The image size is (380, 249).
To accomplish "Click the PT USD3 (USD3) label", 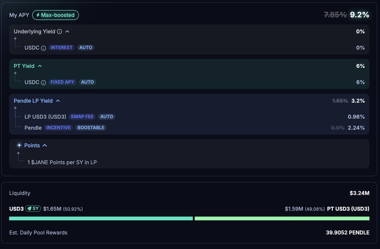I will tap(348, 209).
